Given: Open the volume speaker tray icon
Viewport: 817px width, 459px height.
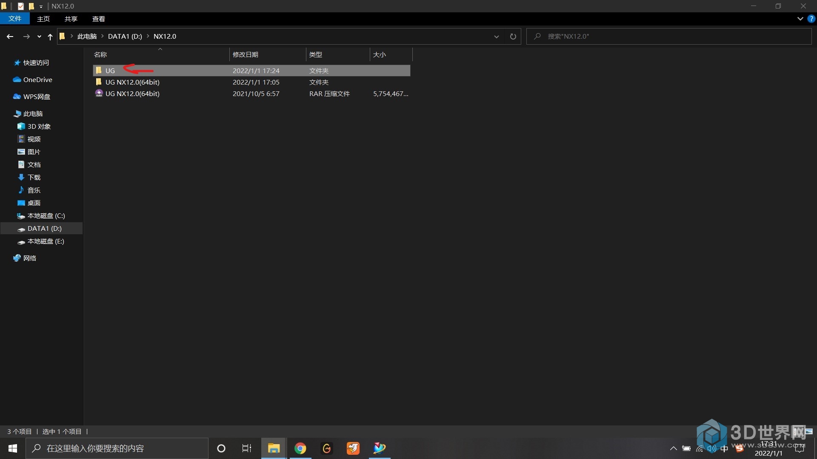Looking at the screenshot, I should coord(711,448).
